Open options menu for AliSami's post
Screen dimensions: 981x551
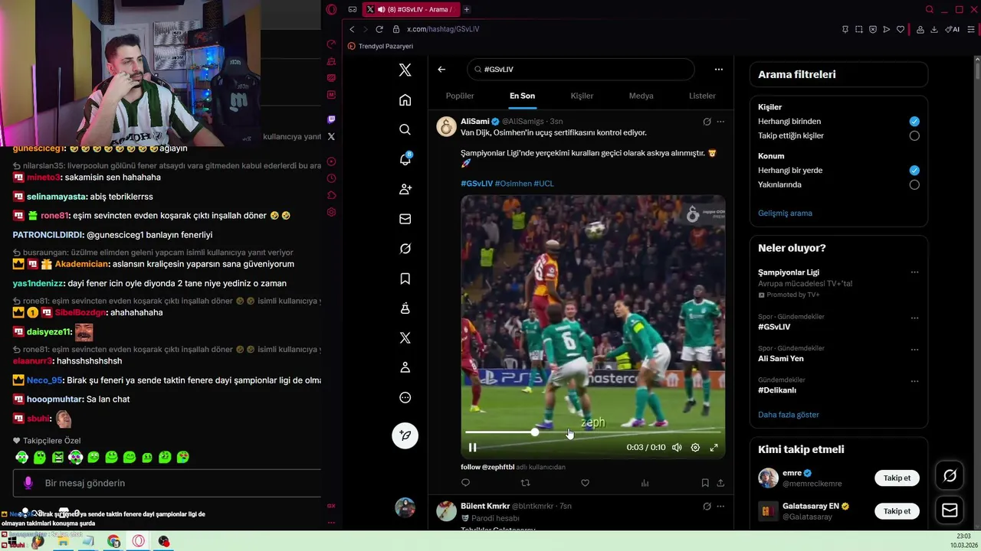pos(720,121)
